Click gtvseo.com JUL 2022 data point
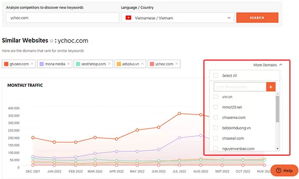 point(179,114)
